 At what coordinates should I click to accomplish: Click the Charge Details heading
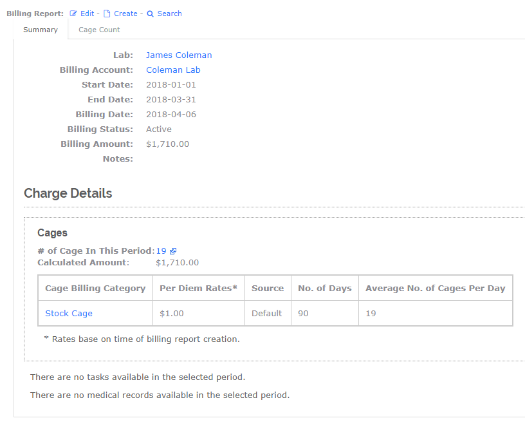click(x=68, y=193)
